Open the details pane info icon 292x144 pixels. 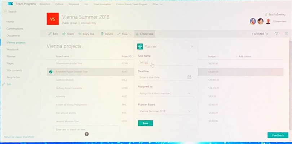click(x=287, y=34)
